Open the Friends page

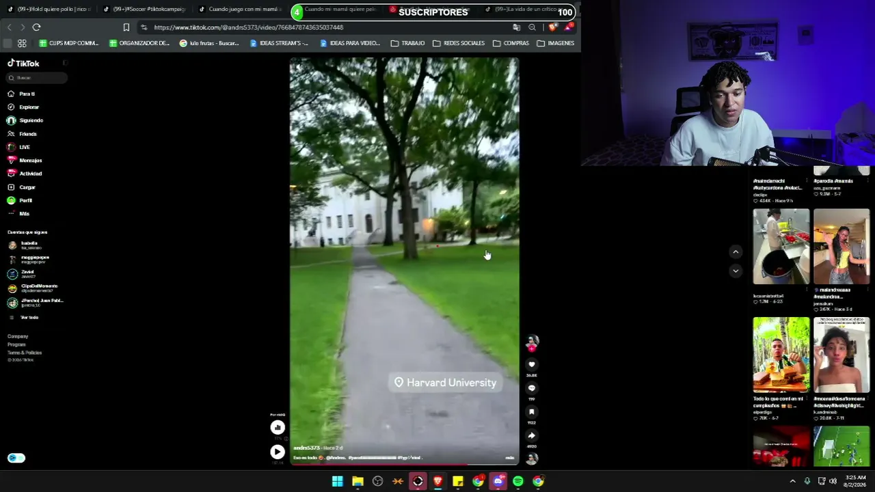coord(22,134)
